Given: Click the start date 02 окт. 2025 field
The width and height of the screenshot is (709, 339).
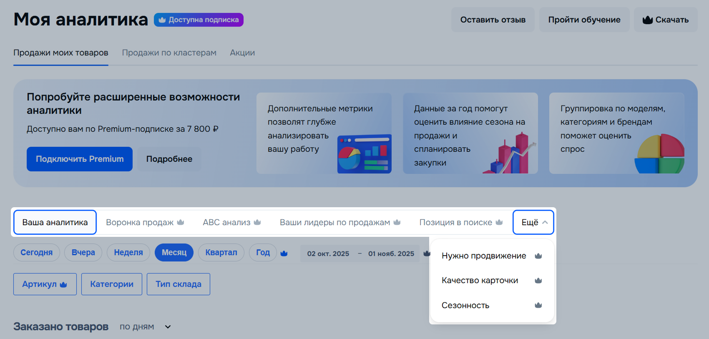Looking at the screenshot, I should point(328,254).
